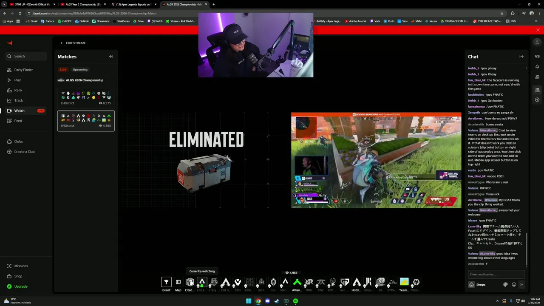This screenshot has width=544, height=306.
Task: Switch to SEN team POV
Action: 238,282
